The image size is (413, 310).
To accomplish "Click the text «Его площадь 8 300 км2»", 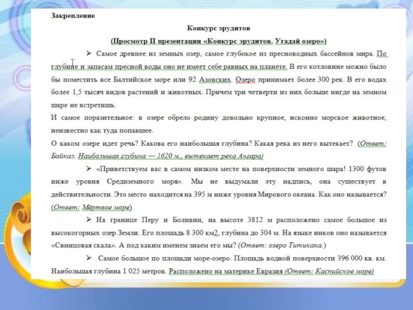I will [181, 233].
